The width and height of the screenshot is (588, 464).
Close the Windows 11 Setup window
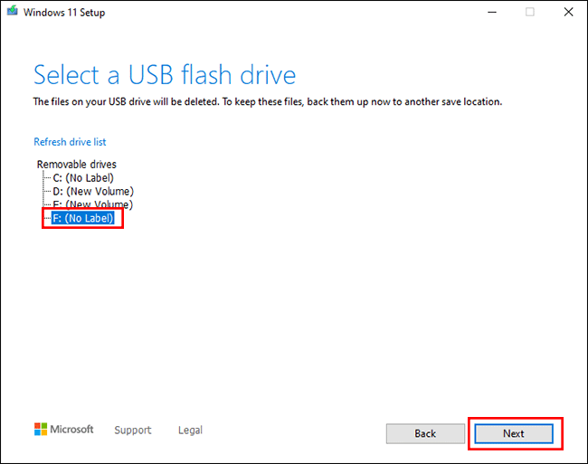(x=570, y=12)
